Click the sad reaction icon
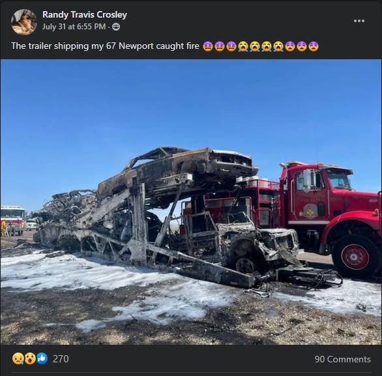Image resolution: width=382 pixels, height=376 pixels. click(x=18, y=358)
